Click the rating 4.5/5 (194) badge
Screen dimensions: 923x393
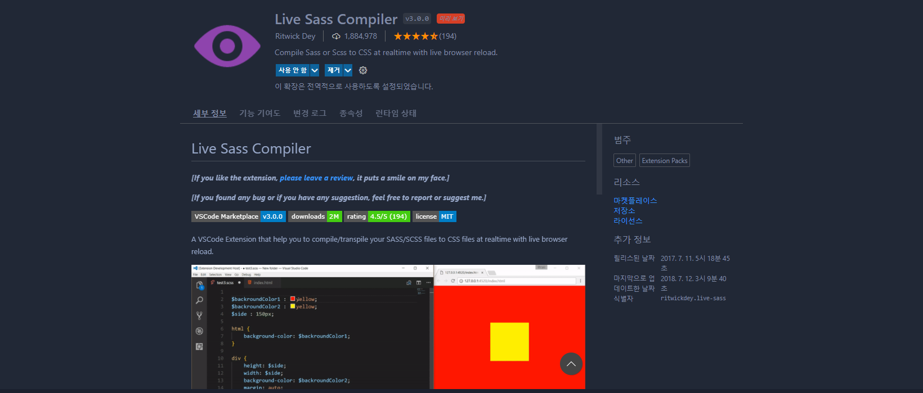tap(377, 216)
